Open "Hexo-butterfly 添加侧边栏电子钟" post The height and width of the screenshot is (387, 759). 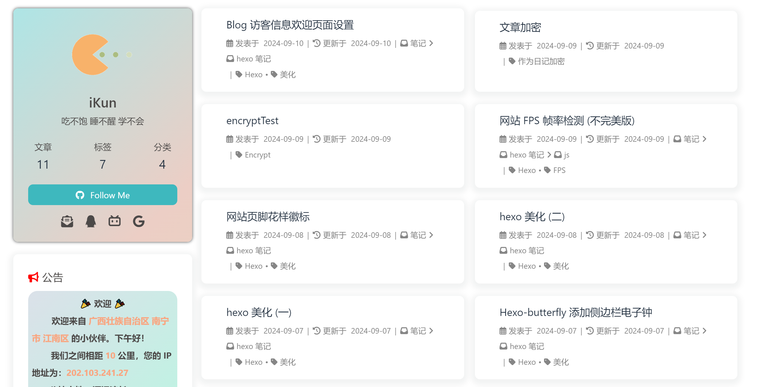pyautogui.click(x=576, y=312)
